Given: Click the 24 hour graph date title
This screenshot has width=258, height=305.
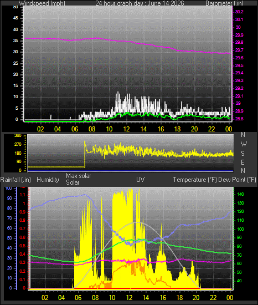Looking at the screenshot, I should (140, 3).
